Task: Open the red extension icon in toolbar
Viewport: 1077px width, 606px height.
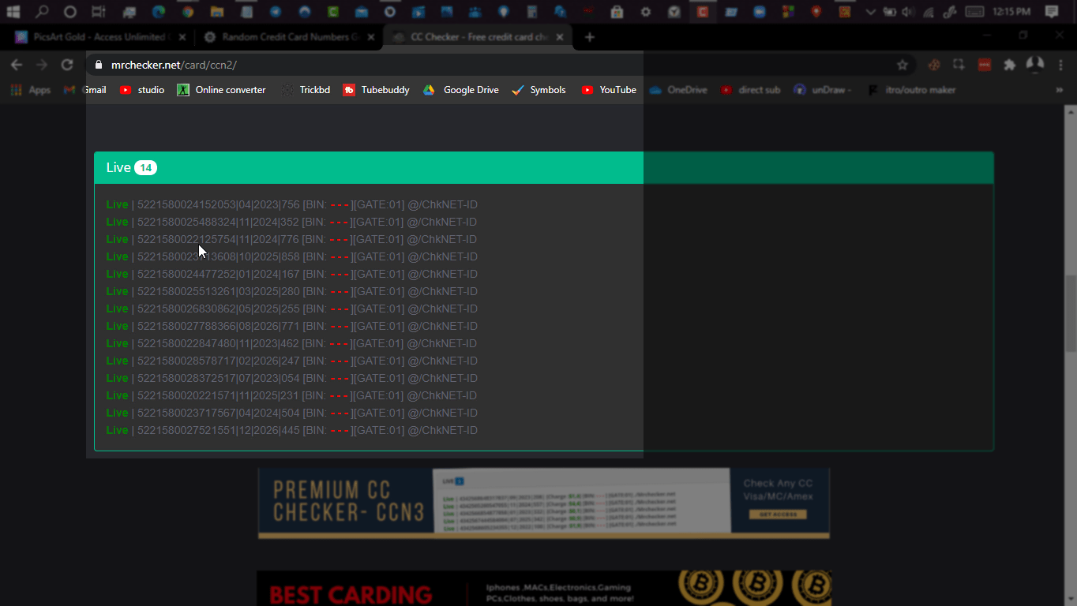Action: [x=985, y=65]
